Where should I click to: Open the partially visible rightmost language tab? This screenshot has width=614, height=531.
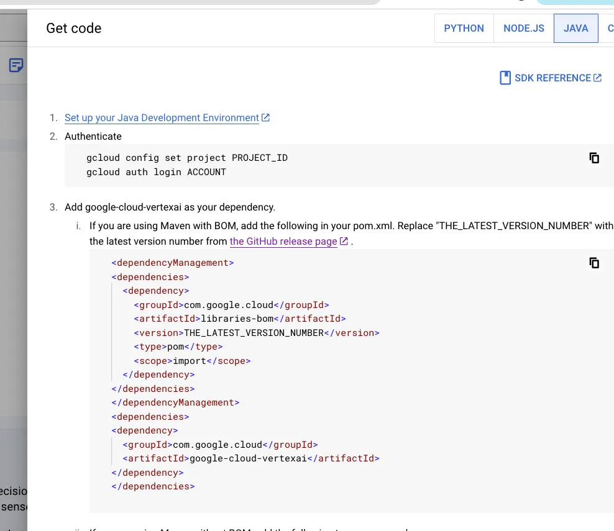[x=609, y=28]
